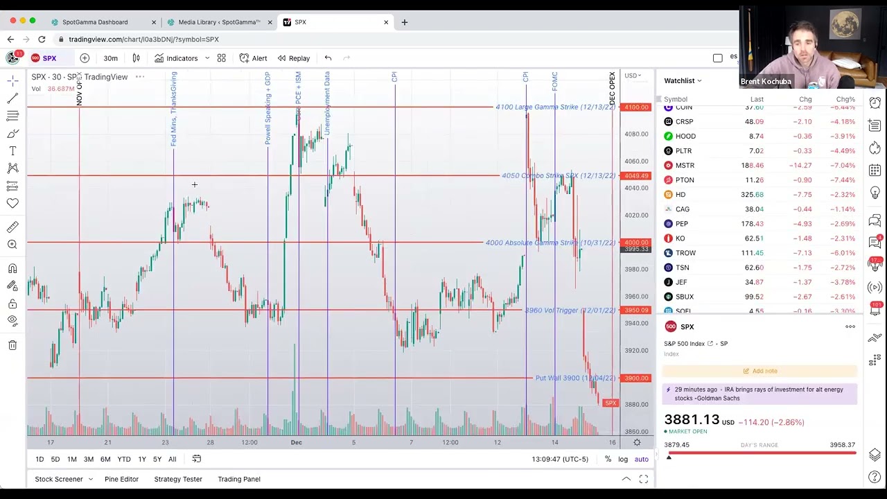
Task: Expand the bottom panel chevron up
Action: point(626,479)
